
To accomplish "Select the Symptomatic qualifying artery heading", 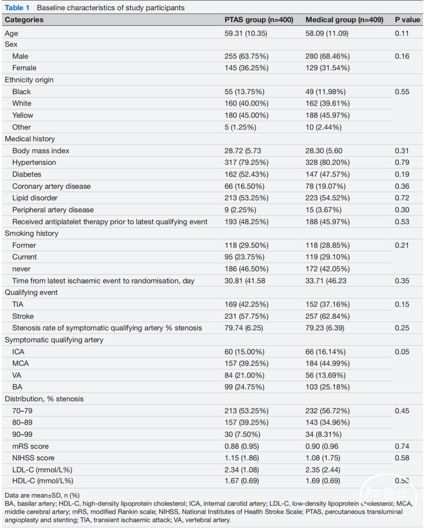I will point(54,340).
